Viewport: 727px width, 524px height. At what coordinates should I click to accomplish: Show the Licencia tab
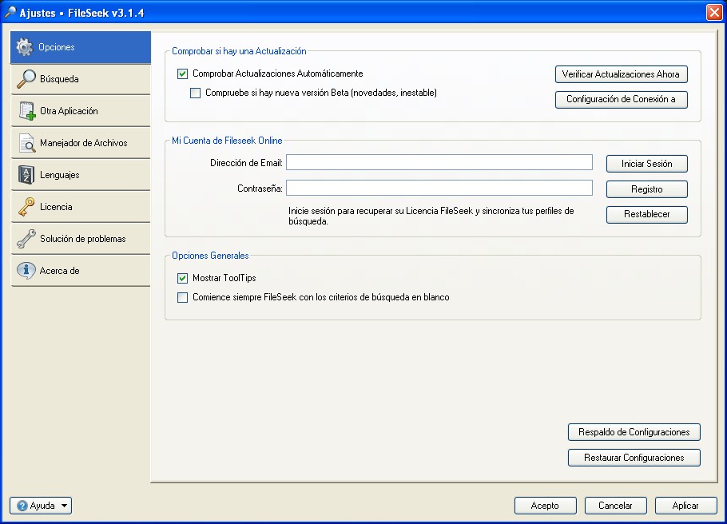click(81, 207)
